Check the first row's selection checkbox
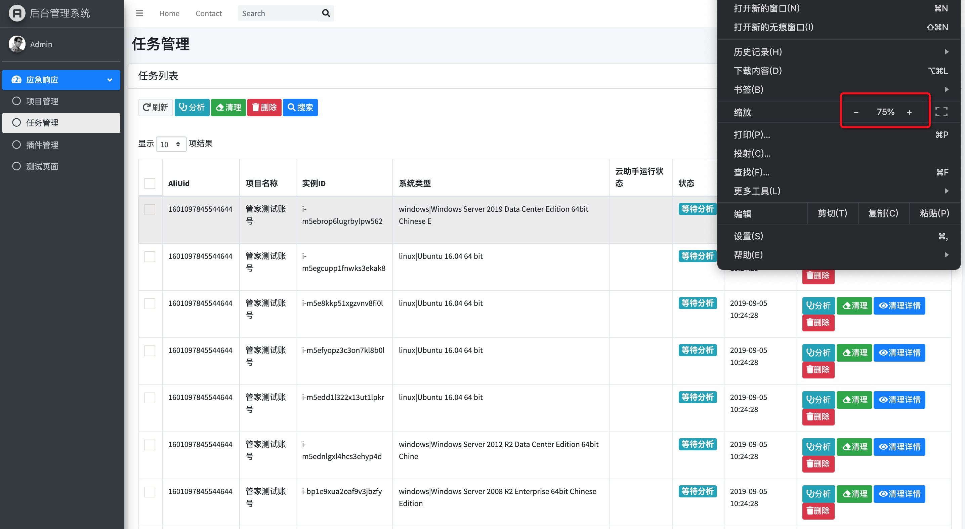The height and width of the screenshot is (529, 965). pyautogui.click(x=150, y=210)
